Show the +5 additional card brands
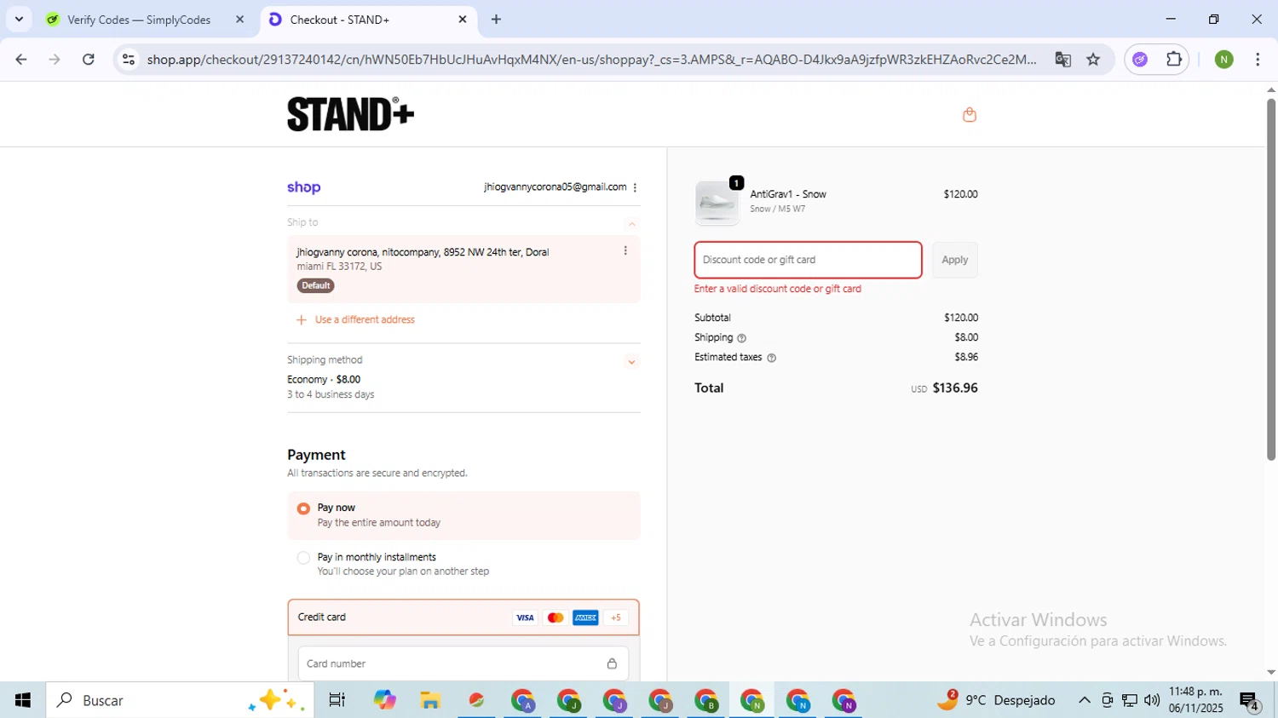The height and width of the screenshot is (718, 1278). (x=616, y=617)
